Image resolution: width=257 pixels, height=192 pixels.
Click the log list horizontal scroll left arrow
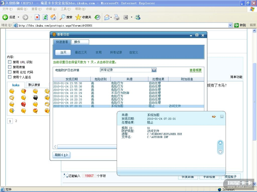(55, 146)
